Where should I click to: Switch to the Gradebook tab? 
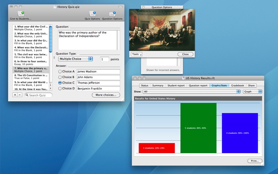238,85
